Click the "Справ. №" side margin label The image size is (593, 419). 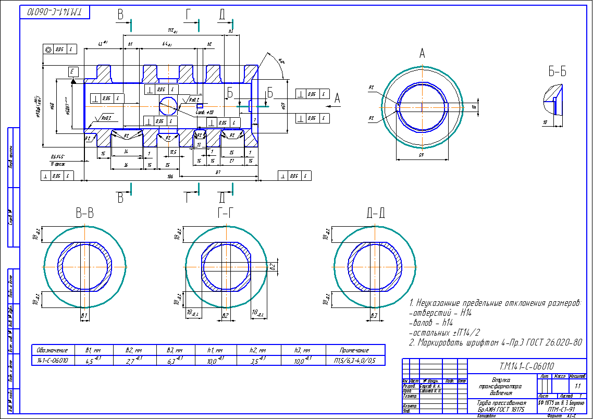(11, 217)
